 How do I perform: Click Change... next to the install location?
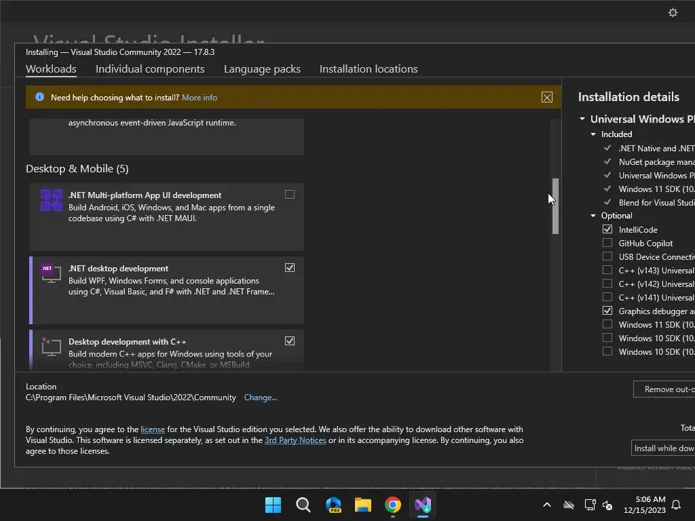click(x=260, y=398)
